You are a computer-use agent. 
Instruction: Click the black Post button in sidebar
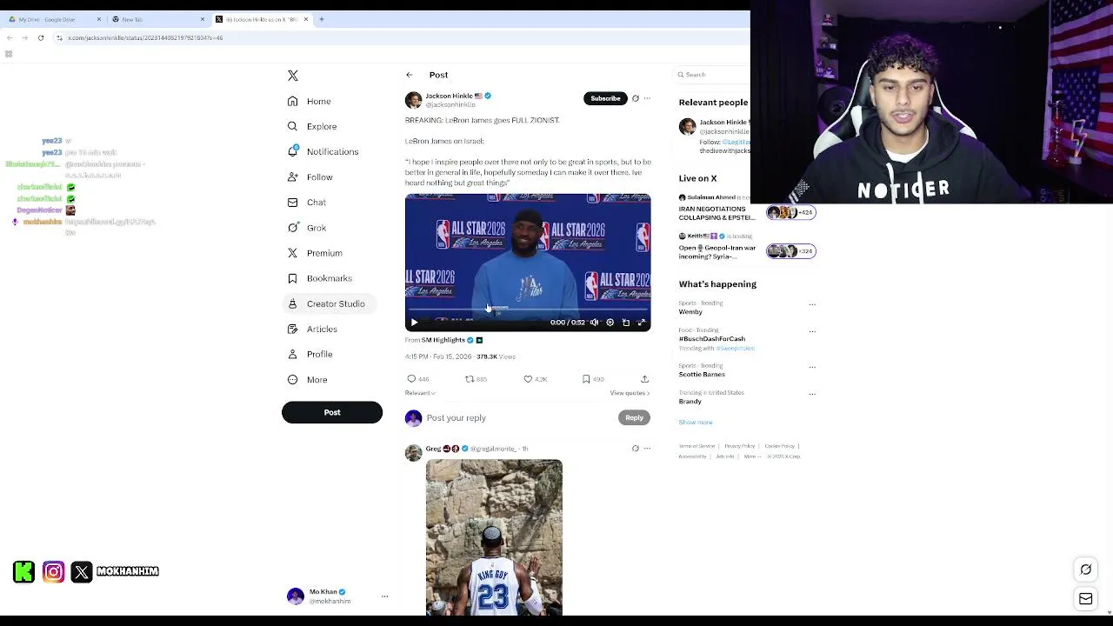click(332, 412)
